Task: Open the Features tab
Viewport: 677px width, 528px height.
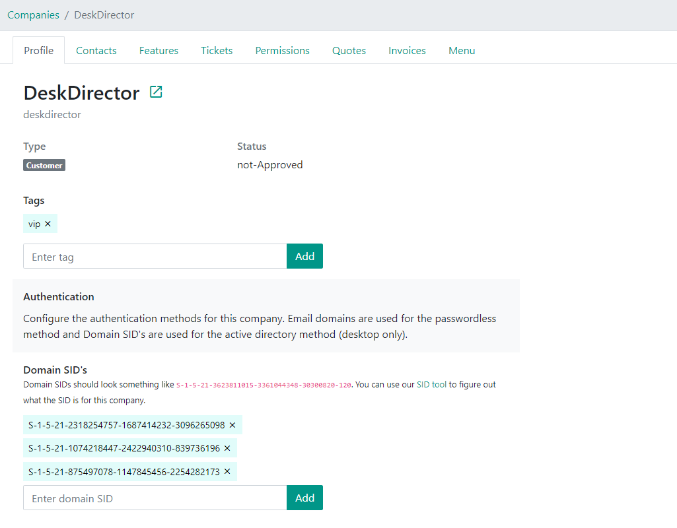Action: [x=159, y=50]
